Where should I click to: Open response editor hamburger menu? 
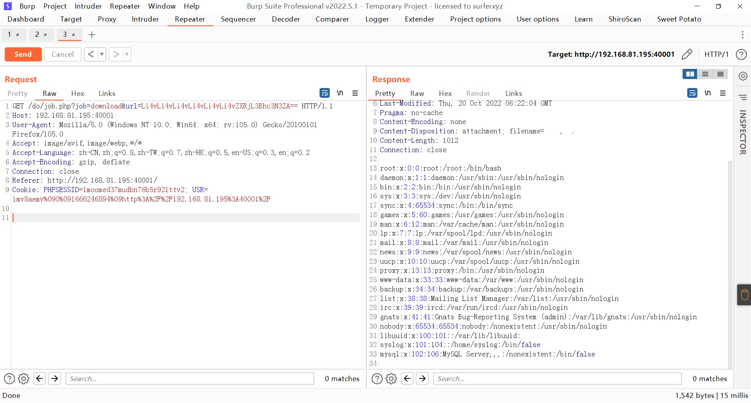click(x=723, y=93)
